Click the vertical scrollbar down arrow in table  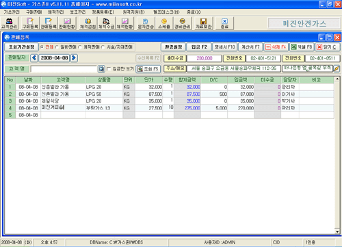click(x=337, y=231)
